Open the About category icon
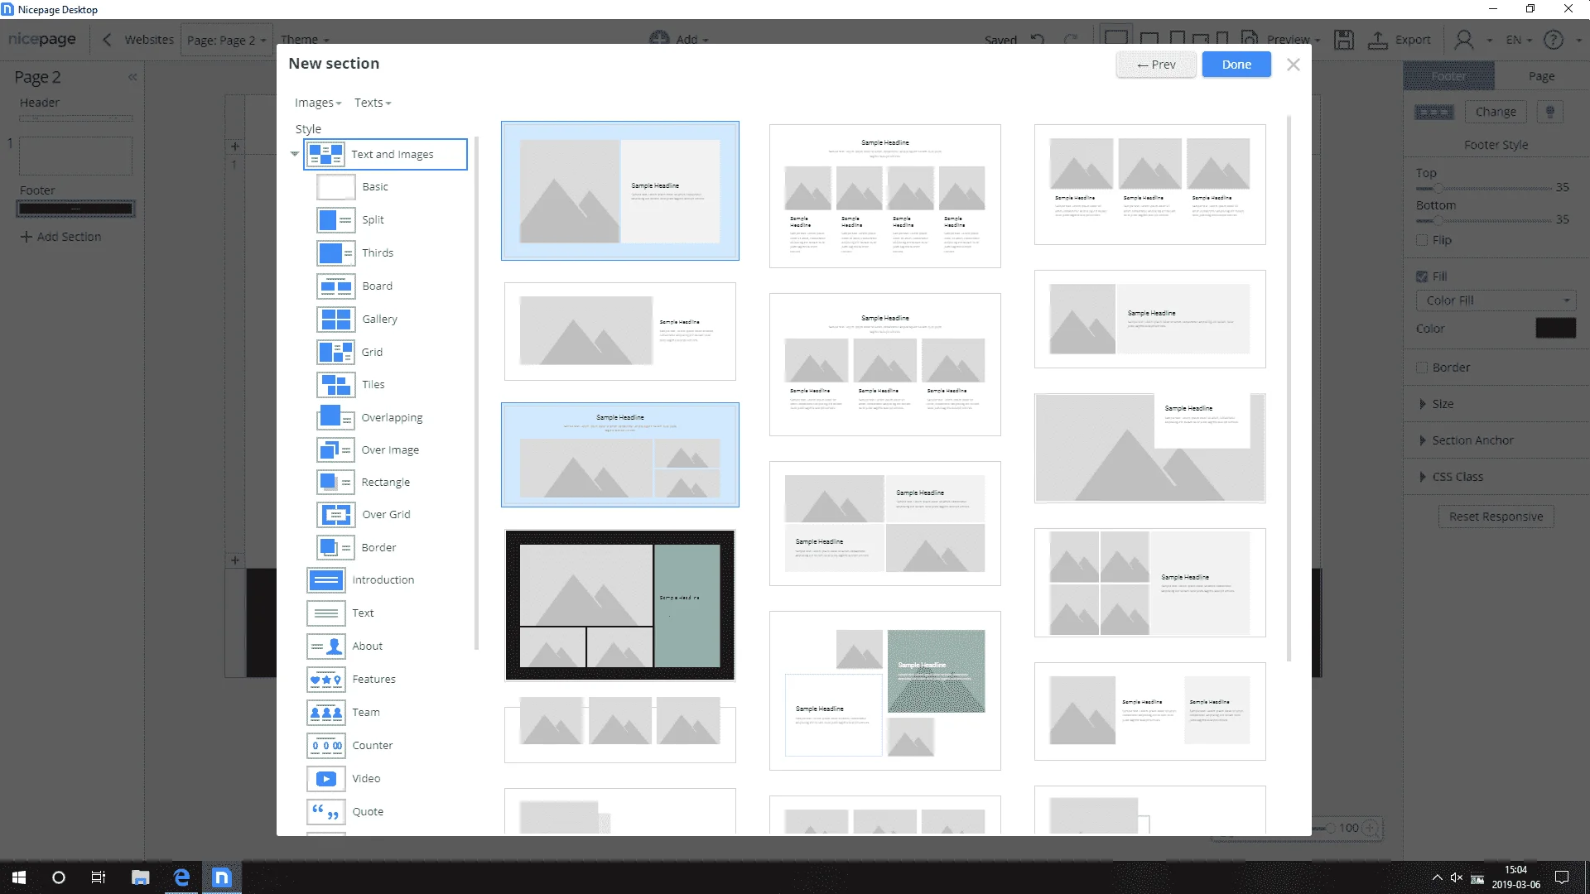This screenshot has width=1590, height=894. click(325, 646)
